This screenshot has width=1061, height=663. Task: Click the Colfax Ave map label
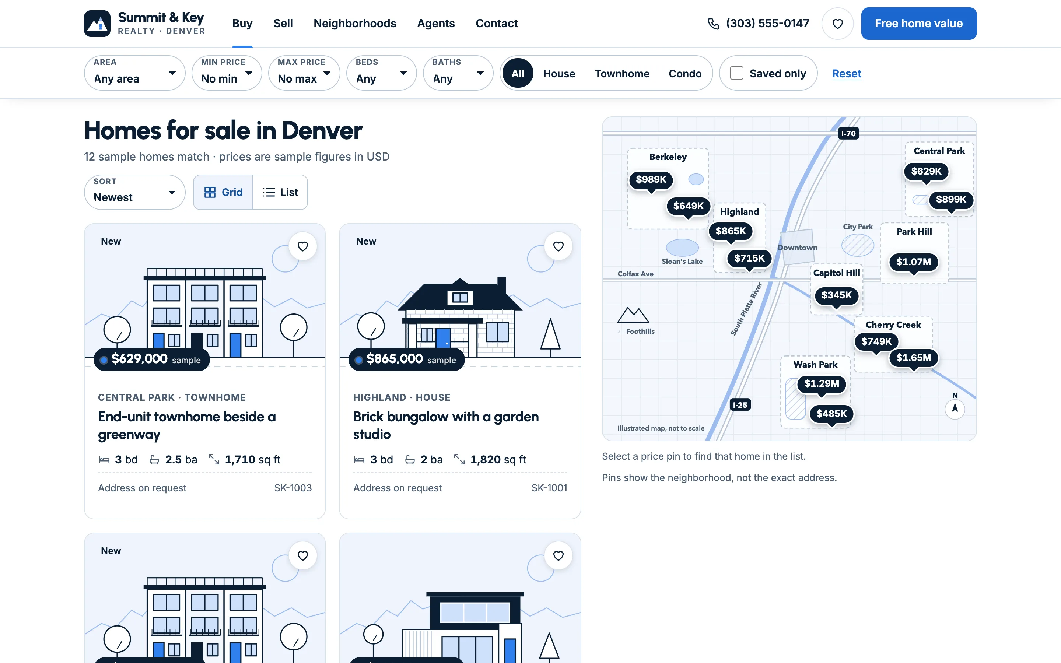635,274
